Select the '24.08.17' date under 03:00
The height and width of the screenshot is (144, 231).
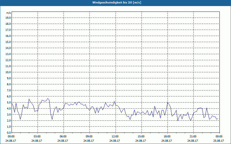[37, 141]
